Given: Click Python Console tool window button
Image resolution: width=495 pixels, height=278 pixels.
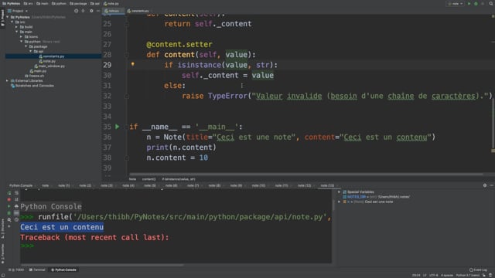Looking at the screenshot, I should (x=63, y=270).
